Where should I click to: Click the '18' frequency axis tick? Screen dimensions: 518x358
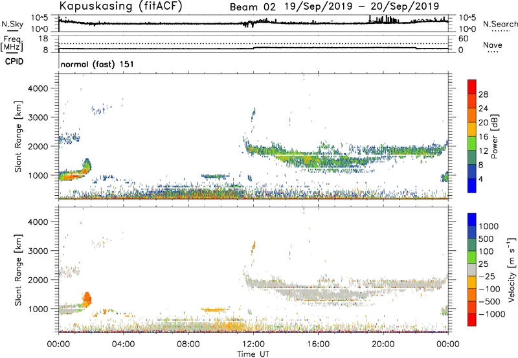[43, 39]
